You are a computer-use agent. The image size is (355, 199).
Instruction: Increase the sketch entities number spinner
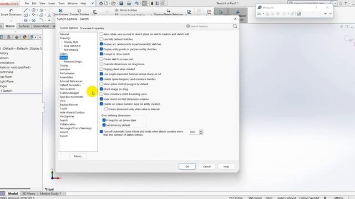[201, 131]
